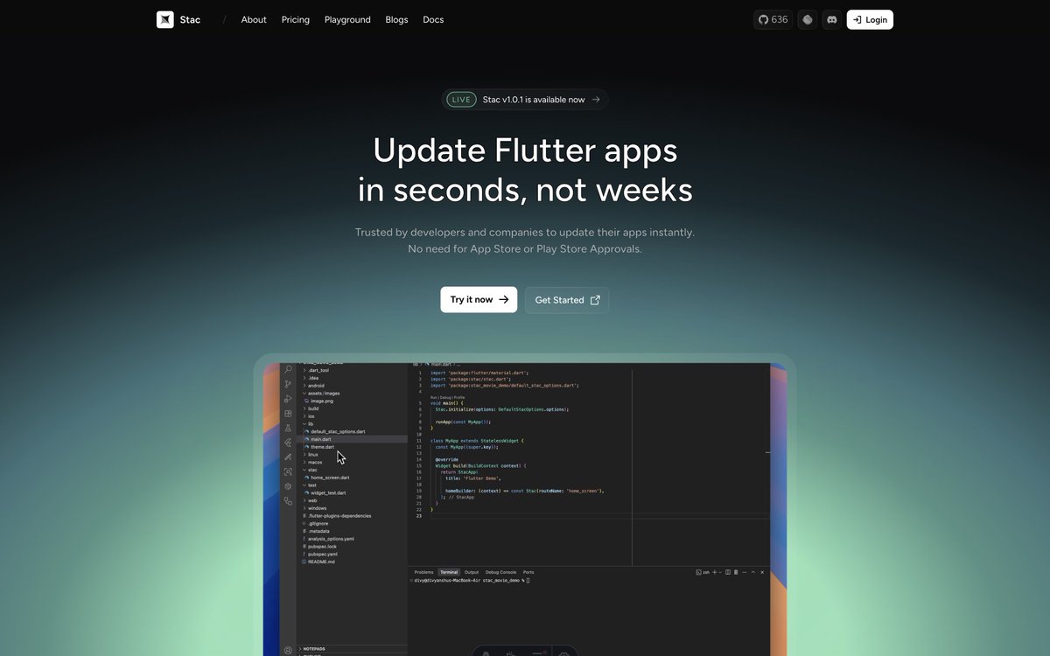The width and height of the screenshot is (1050, 656).
Task: Open the Docs link in navigation
Action: click(433, 19)
